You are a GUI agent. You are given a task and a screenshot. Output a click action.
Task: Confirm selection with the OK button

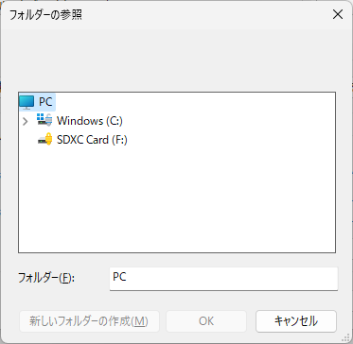pos(206,321)
